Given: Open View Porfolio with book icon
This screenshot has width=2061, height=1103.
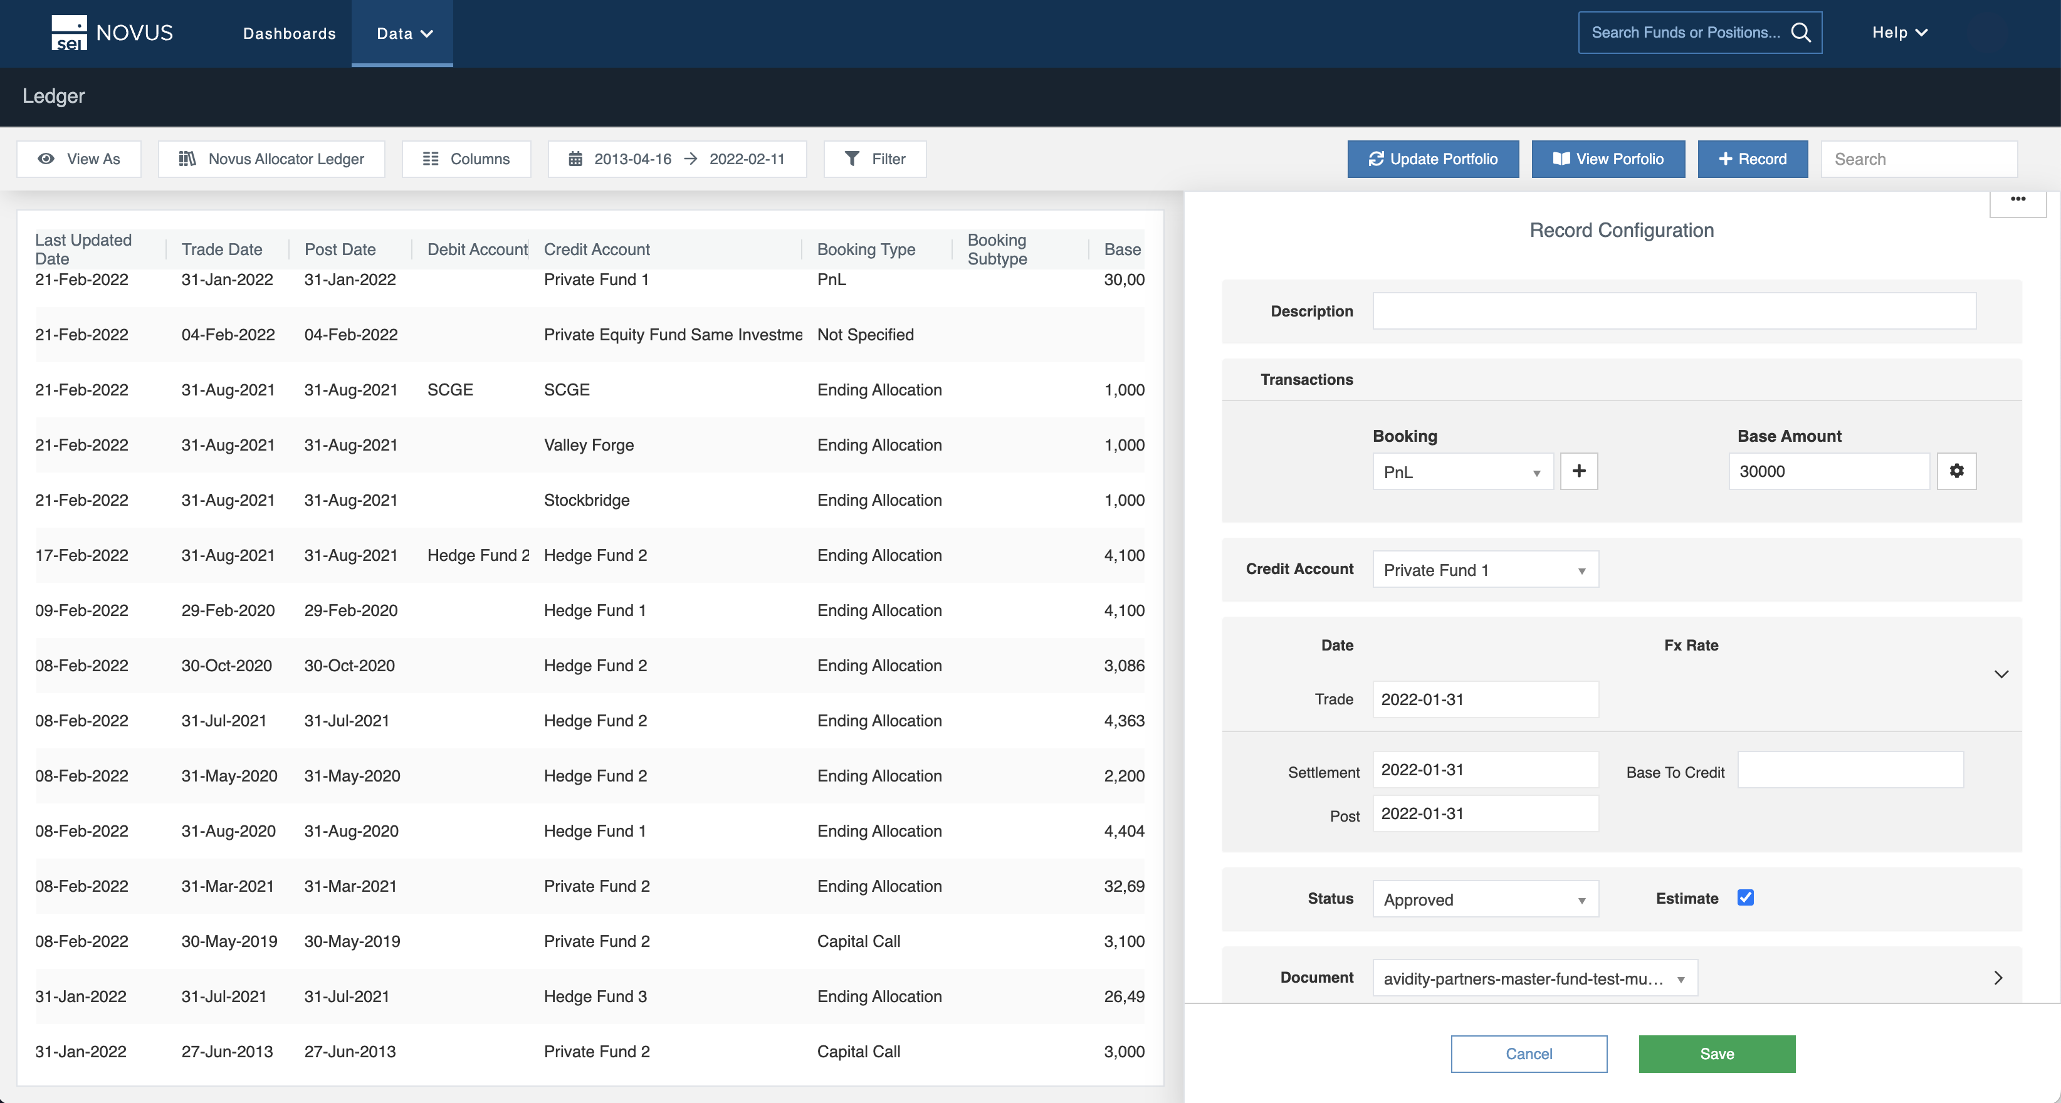Looking at the screenshot, I should pos(1607,159).
